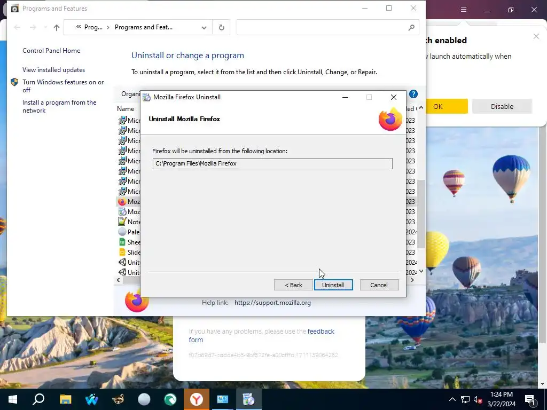
Task: Show hidden system tray icons
Action: (x=452, y=399)
